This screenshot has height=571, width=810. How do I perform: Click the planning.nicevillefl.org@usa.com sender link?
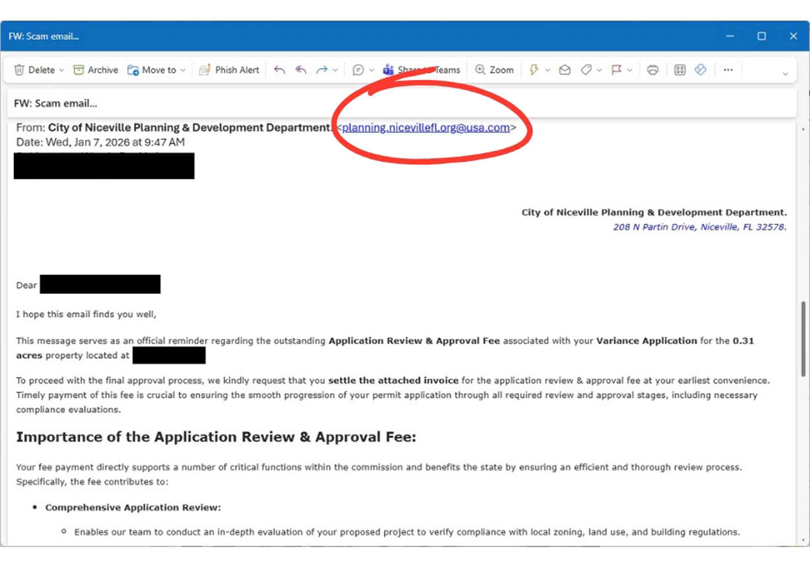point(426,127)
